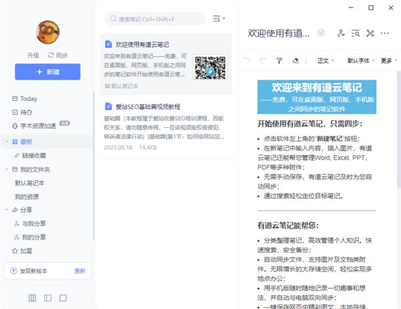The width and height of the screenshot is (401, 309).
Task: Click the blue 新建 button
Action: pos(47,72)
